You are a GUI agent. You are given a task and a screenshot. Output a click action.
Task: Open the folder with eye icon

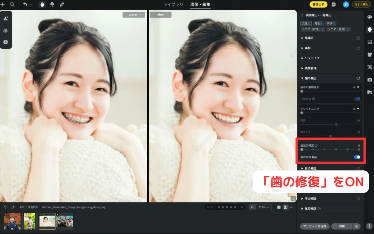(x=370, y=92)
